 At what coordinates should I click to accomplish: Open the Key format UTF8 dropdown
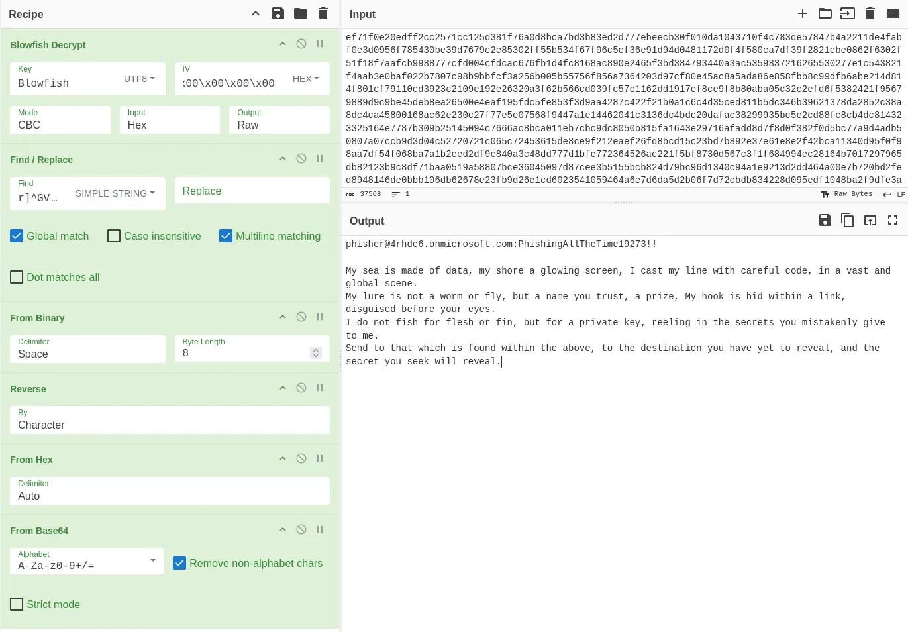(139, 79)
